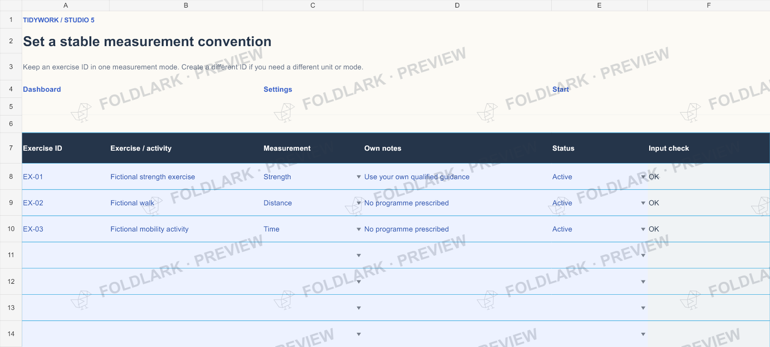Click the Measurement header cell

pyautogui.click(x=312, y=148)
